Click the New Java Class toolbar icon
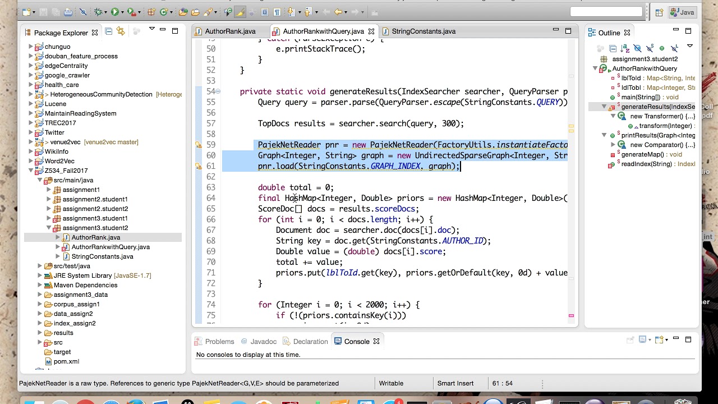Screen dimensions: 718x404 (x=164, y=12)
